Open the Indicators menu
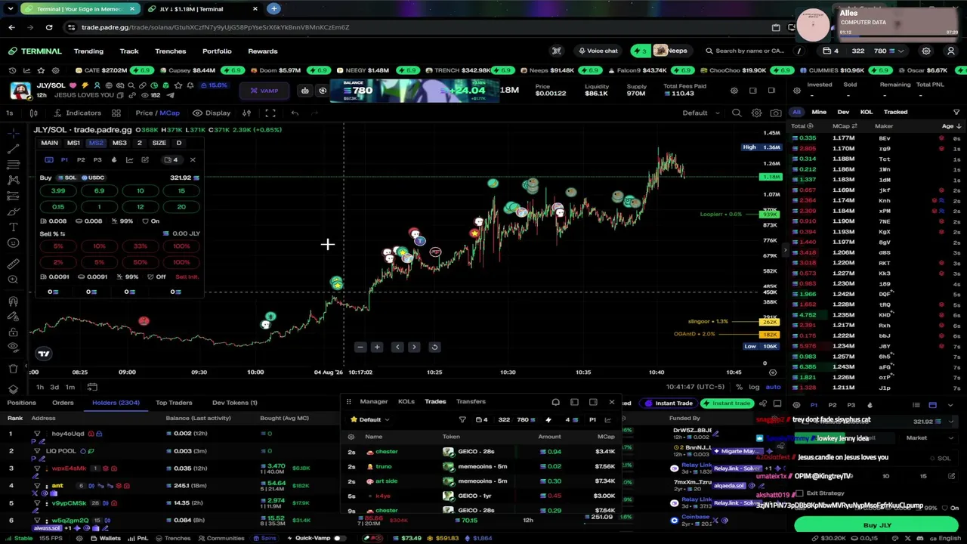Screen dimensions: 967x544 [x=76, y=113]
